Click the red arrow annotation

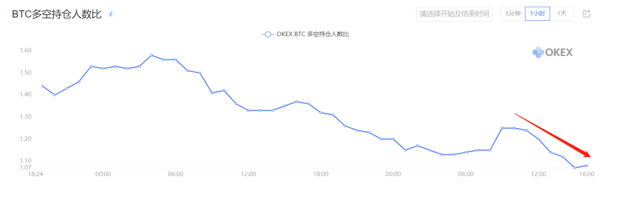[552, 135]
